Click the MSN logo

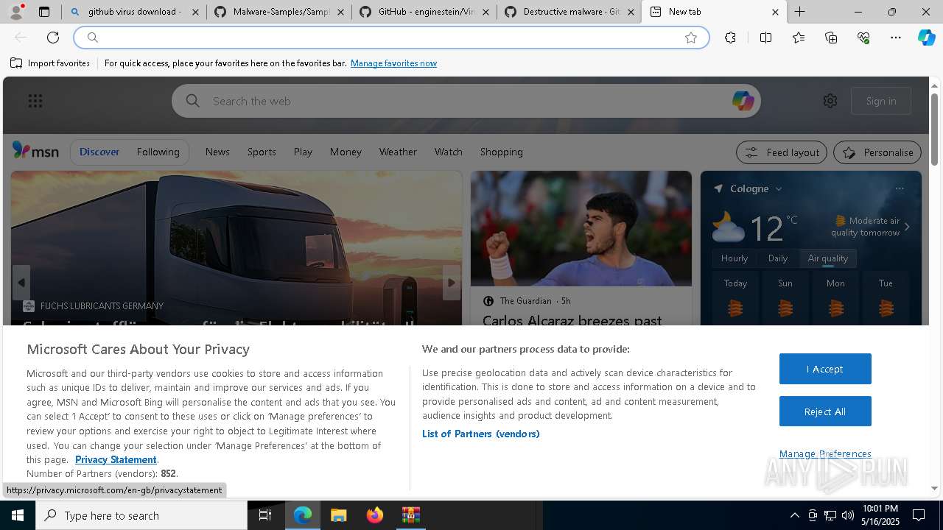(x=35, y=151)
